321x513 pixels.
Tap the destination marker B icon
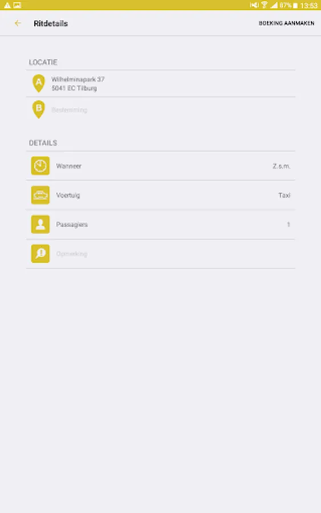39,109
